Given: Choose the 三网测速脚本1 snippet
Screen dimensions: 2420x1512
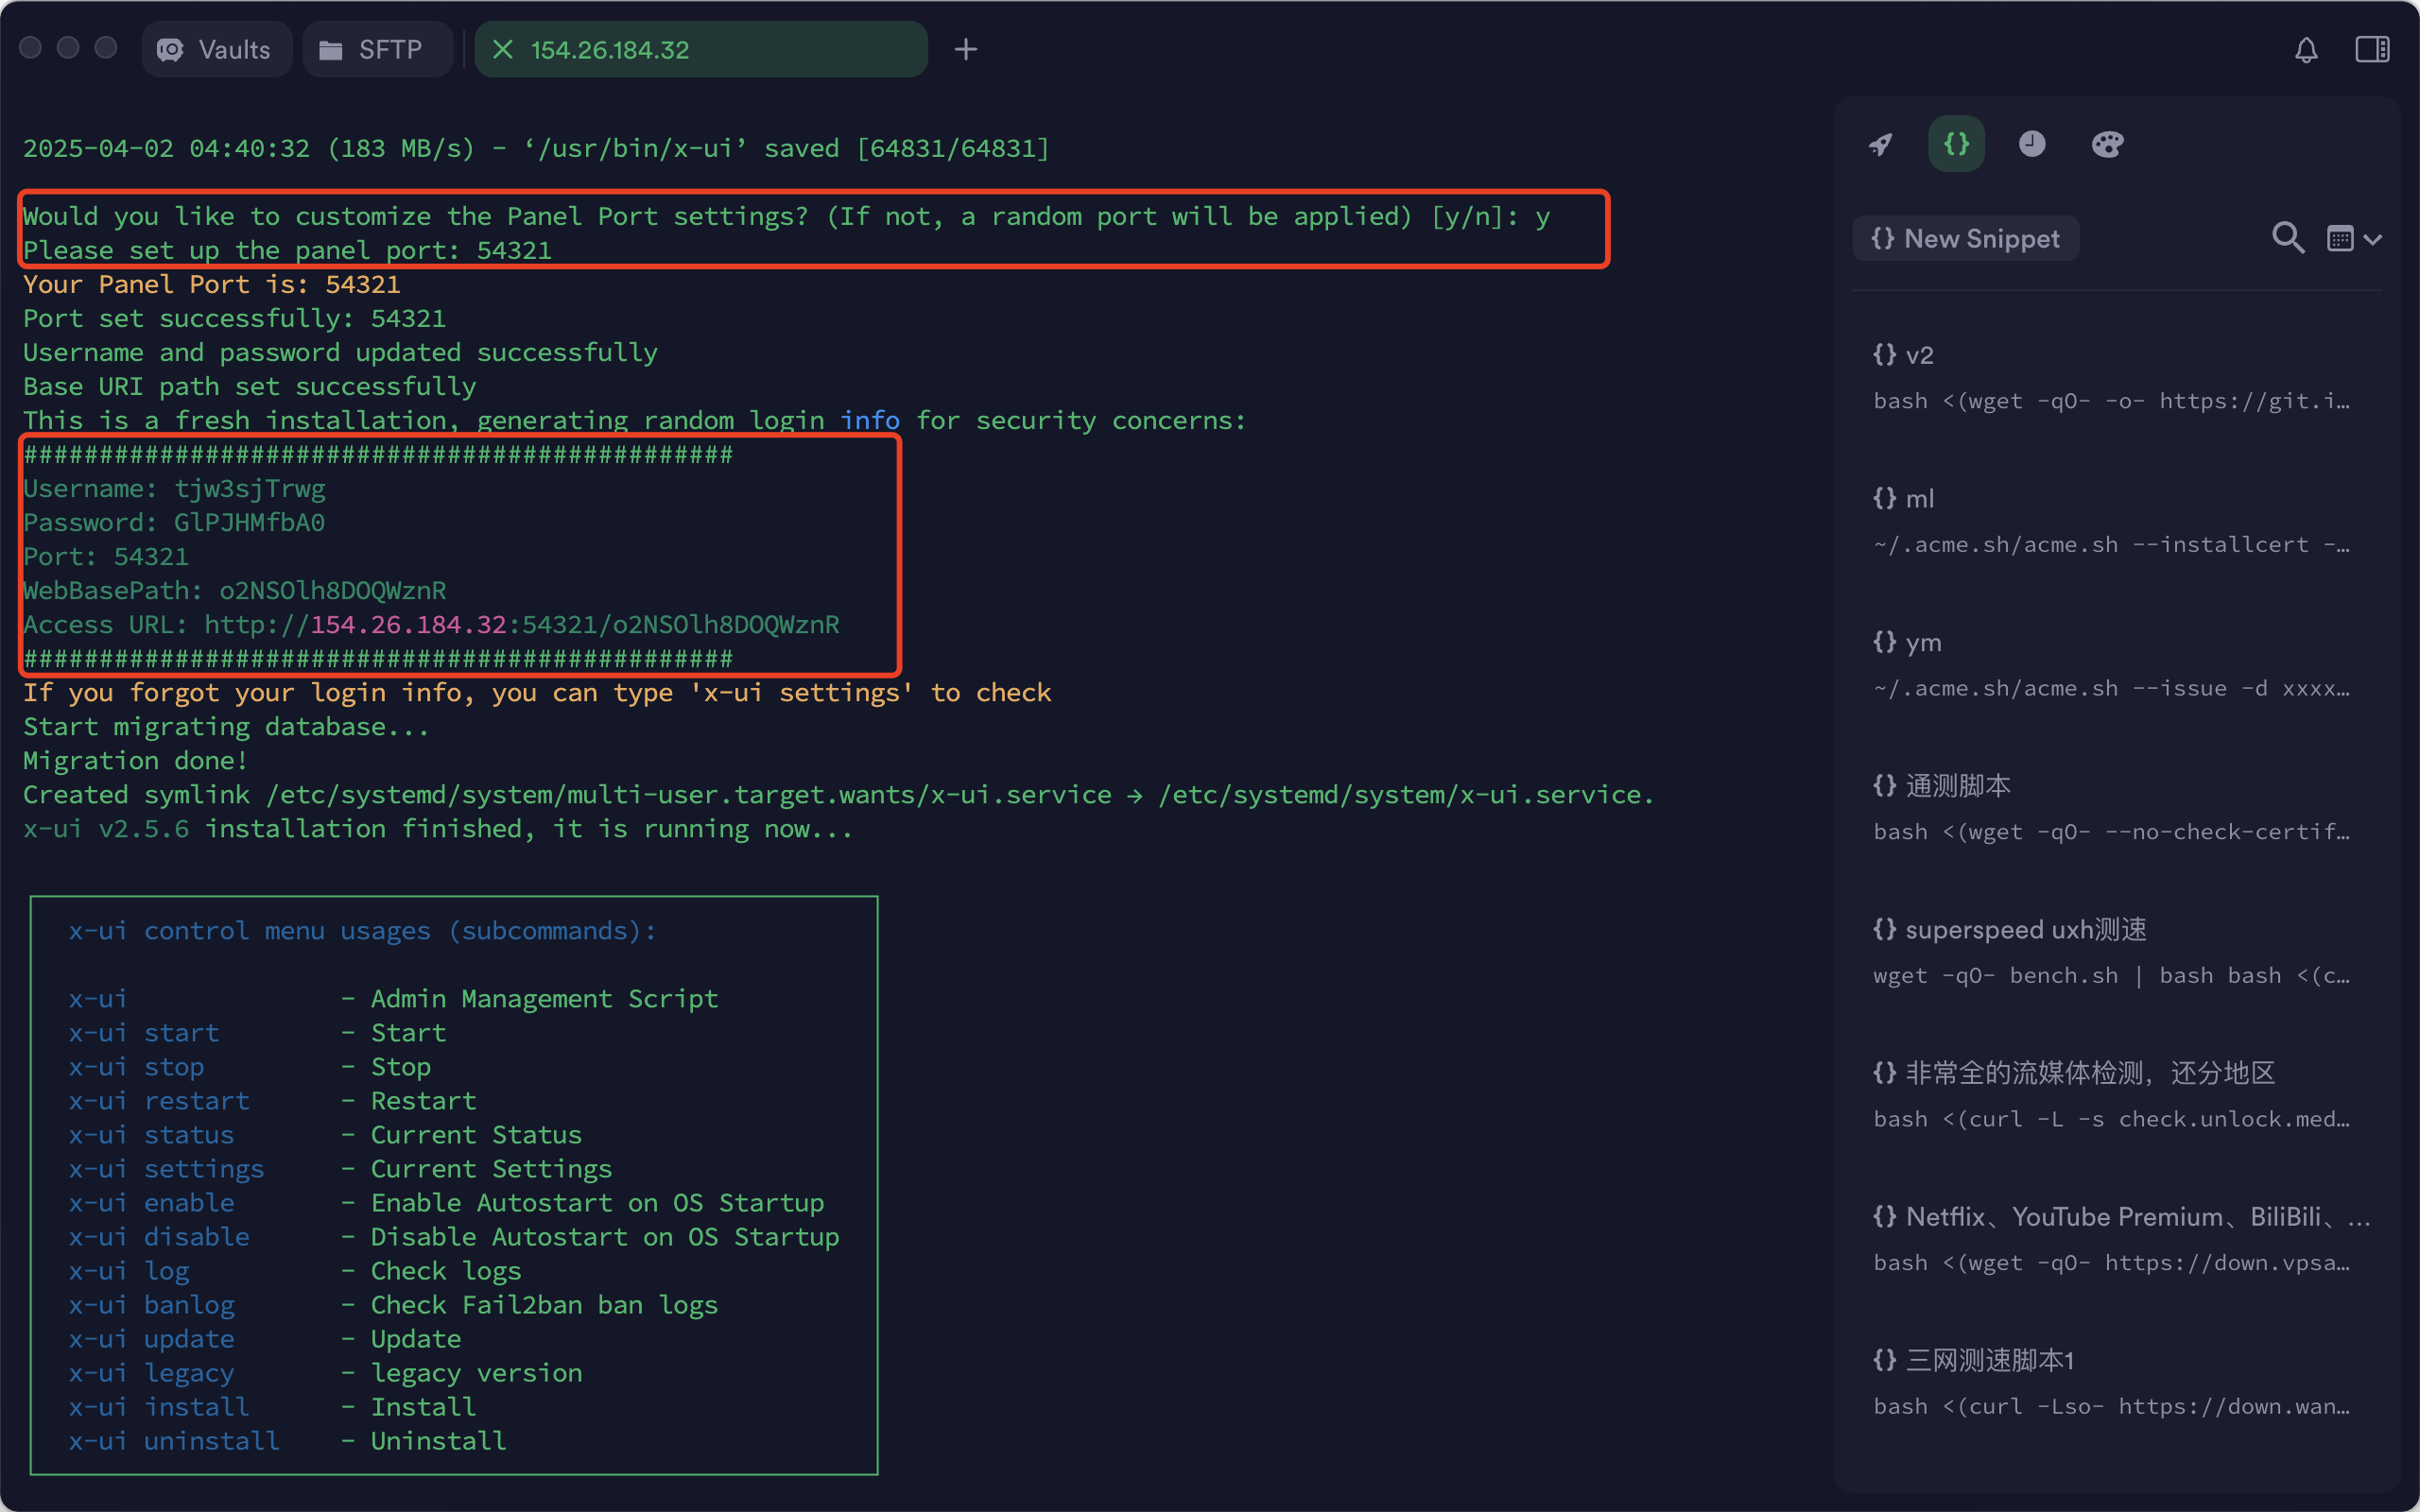Looking at the screenshot, I should point(2110,1383).
